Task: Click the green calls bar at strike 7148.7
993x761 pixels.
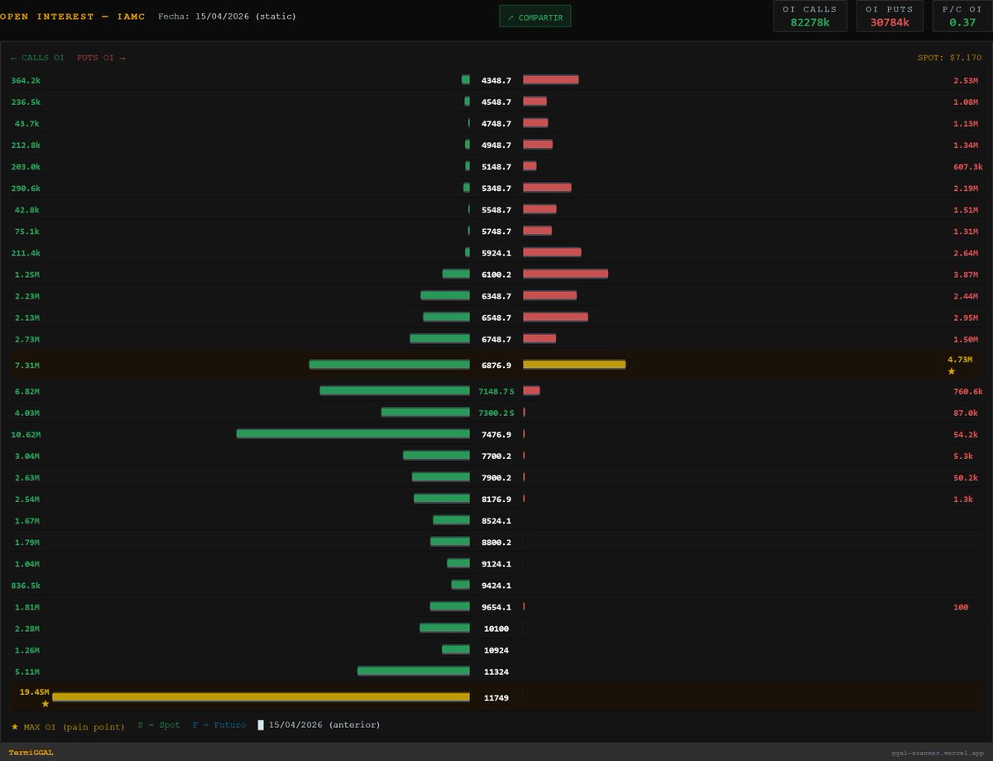Action: click(x=395, y=390)
